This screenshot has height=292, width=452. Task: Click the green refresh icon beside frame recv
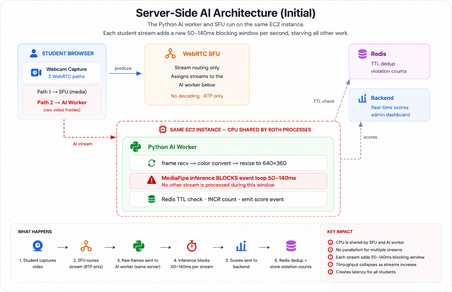[x=152, y=163]
